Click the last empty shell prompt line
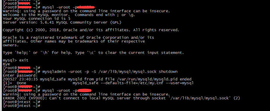 coord(22,106)
